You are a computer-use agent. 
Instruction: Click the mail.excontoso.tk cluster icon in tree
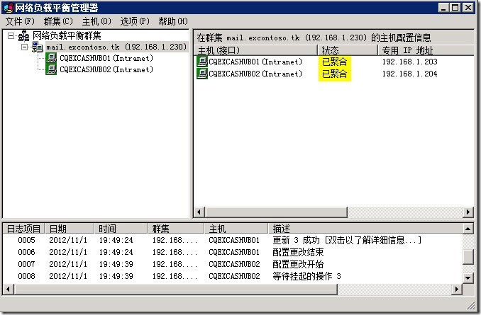(37, 47)
